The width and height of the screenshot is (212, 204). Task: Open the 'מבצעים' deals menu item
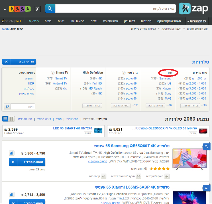(34, 21)
